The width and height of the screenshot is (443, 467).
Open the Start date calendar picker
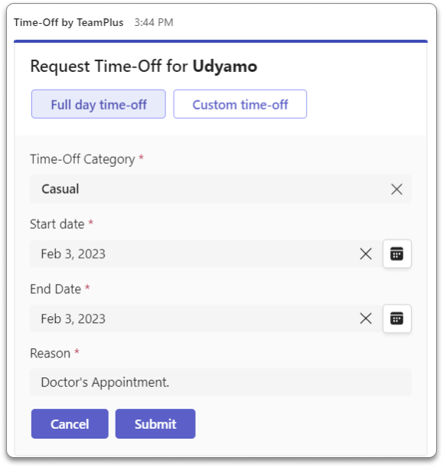397,253
